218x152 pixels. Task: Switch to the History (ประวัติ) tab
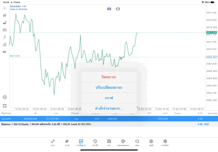95,142
